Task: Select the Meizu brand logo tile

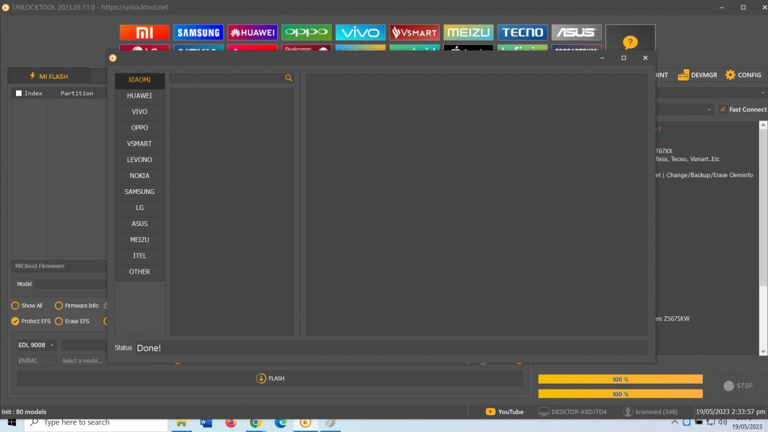Action: [x=468, y=32]
